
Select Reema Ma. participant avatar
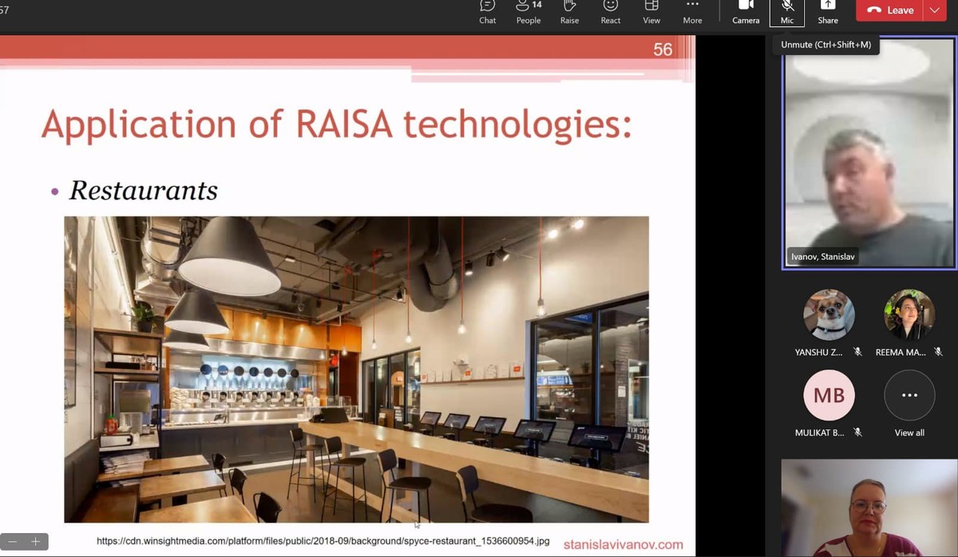[909, 315]
